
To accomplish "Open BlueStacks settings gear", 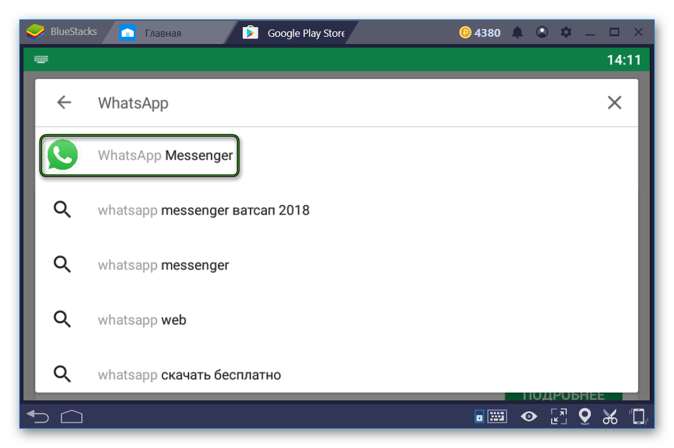I will click(566, 33).
